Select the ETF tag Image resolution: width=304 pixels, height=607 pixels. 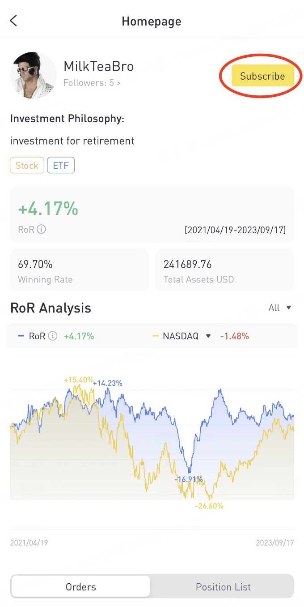pyautogui.click(x=61, y=166)
